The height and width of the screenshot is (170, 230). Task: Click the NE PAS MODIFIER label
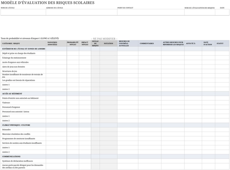(104, 39)
